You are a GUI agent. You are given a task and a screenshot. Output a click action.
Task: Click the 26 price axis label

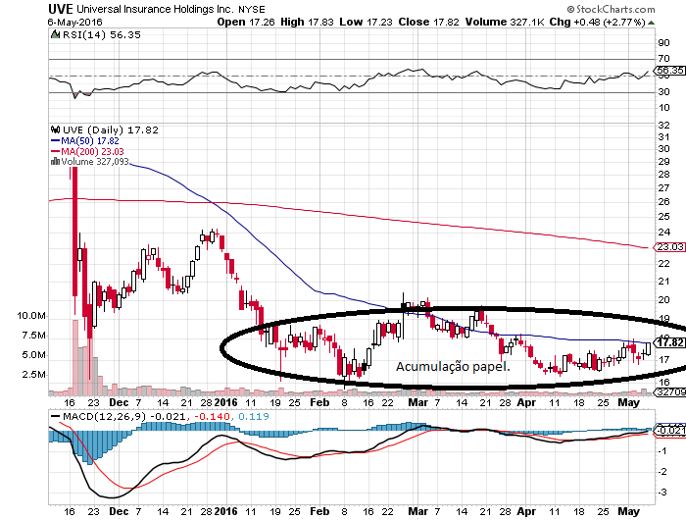point(663,201)
